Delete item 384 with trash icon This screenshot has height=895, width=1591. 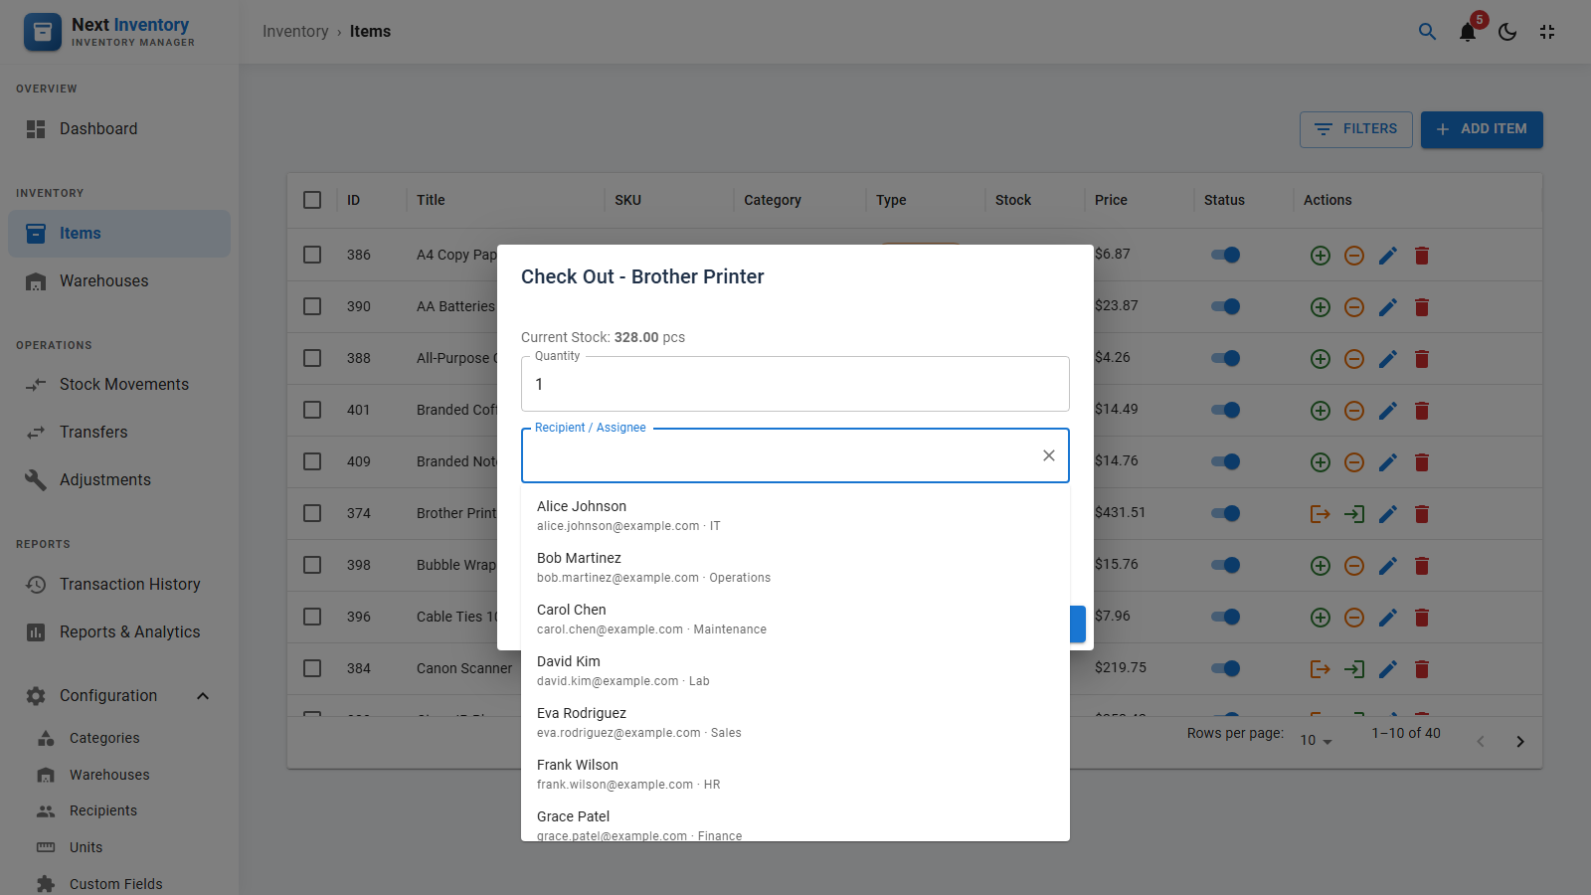[1422, 669]
